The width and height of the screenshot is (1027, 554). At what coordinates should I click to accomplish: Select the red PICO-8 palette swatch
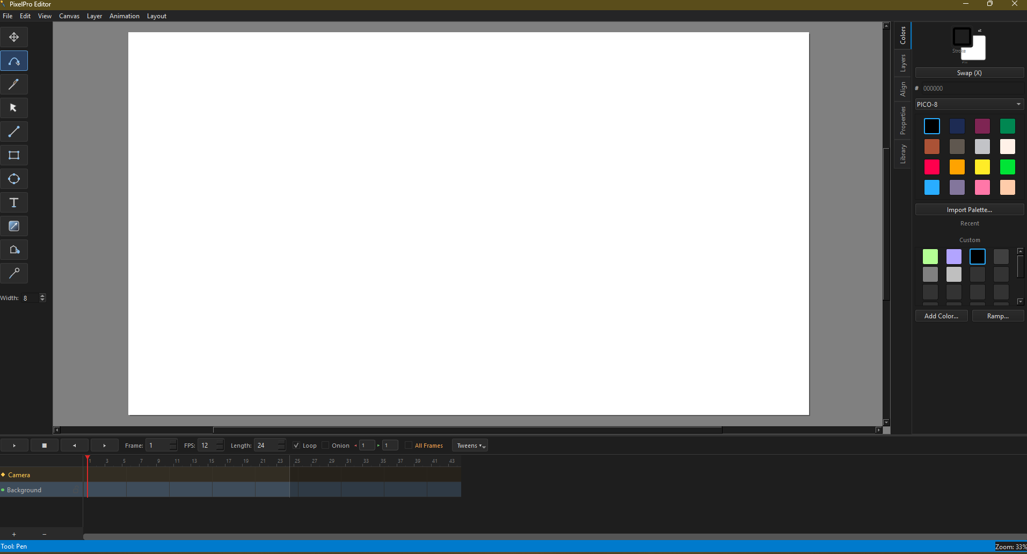[931, 167]
